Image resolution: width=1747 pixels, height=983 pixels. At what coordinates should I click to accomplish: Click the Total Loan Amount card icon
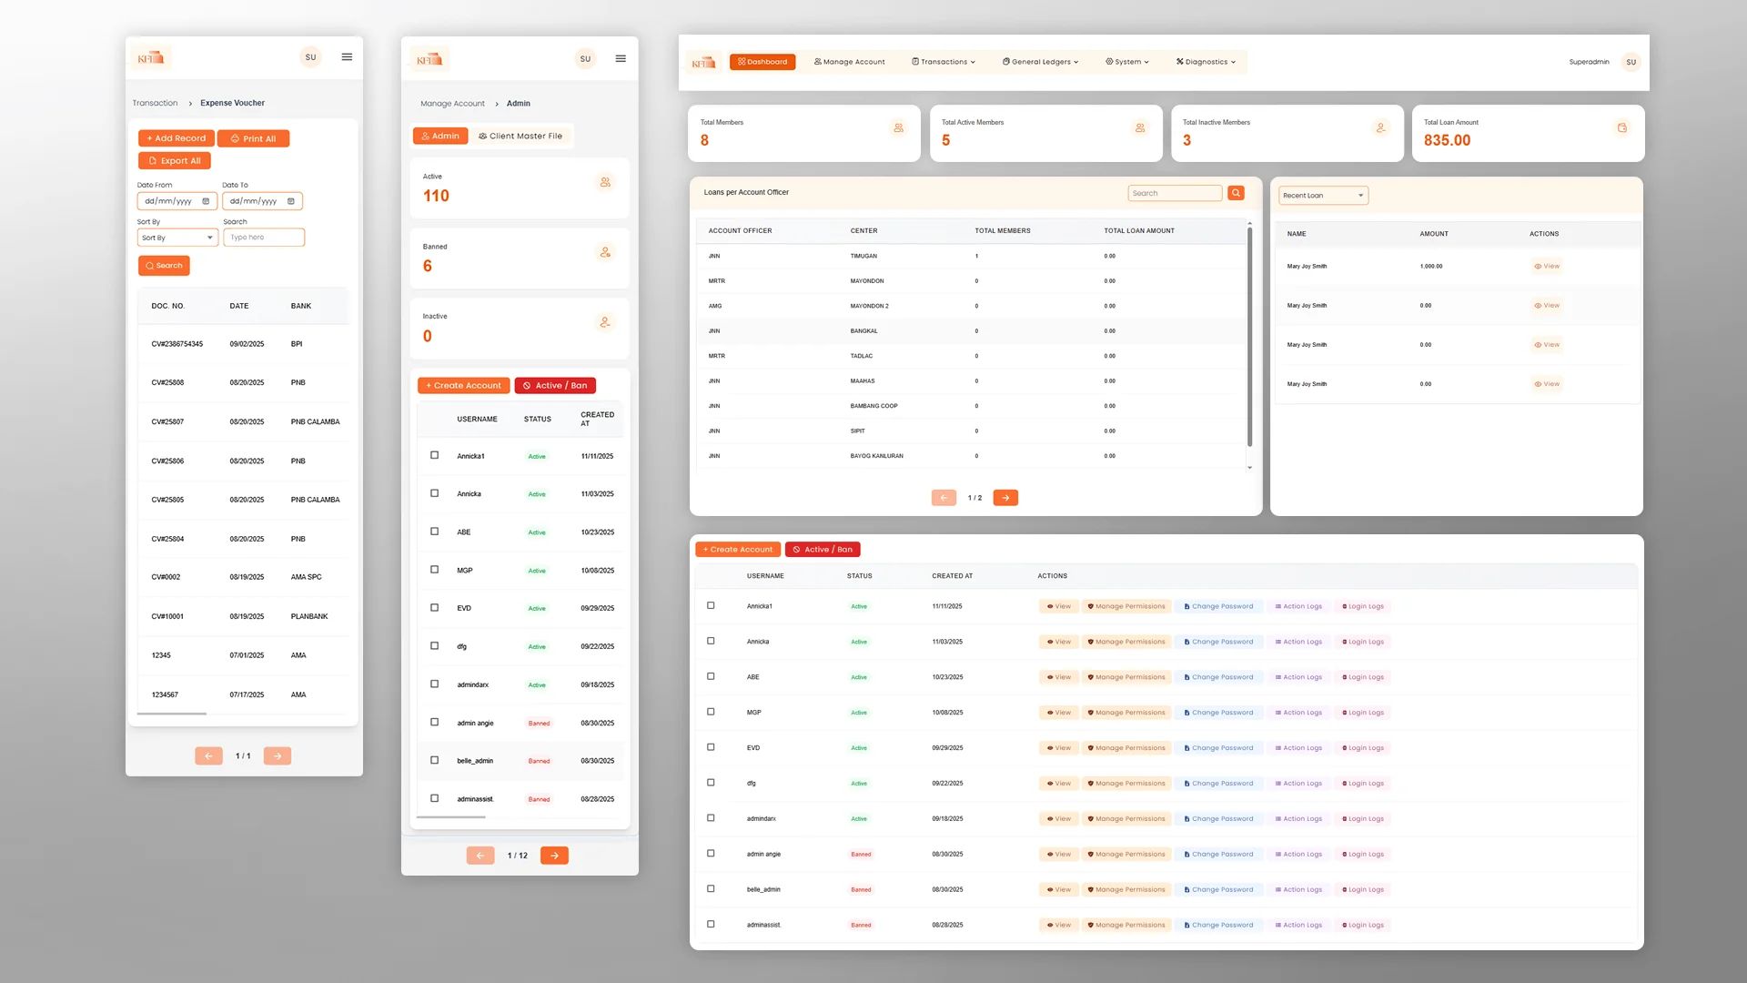(1621, 128)
